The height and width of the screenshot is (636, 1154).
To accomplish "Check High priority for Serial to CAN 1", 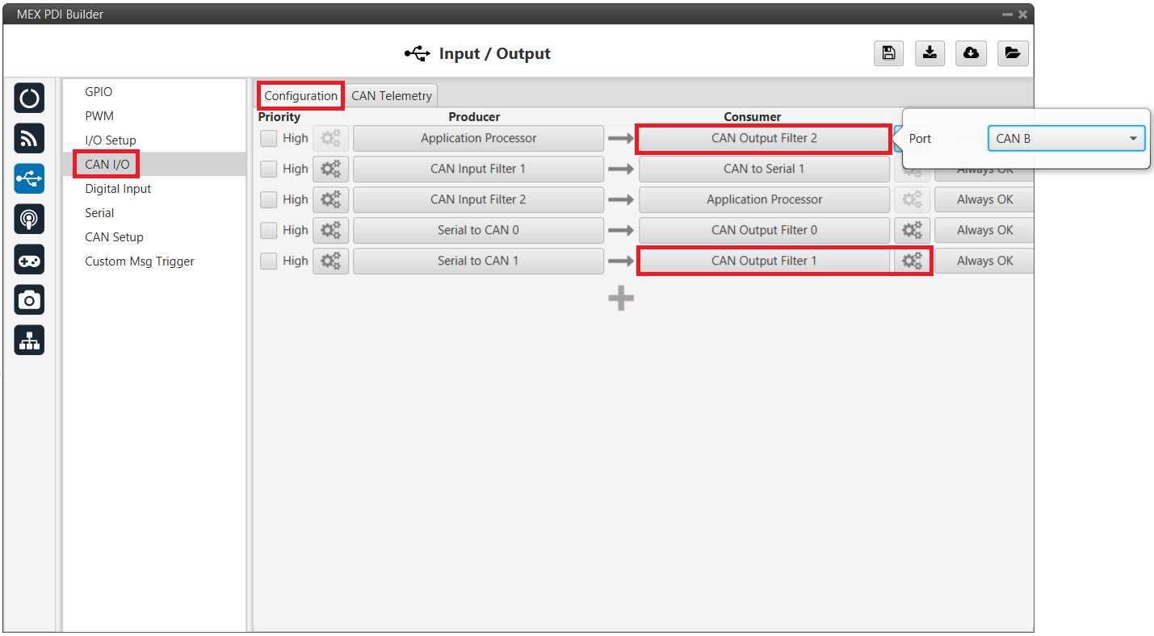I will [x=268, y=262].
